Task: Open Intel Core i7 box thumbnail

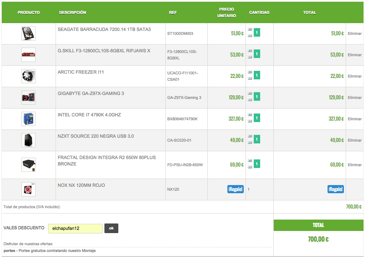Action: tap(29, 119)
